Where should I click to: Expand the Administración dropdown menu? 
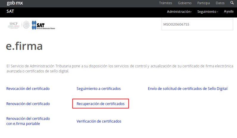click(179, 12)
